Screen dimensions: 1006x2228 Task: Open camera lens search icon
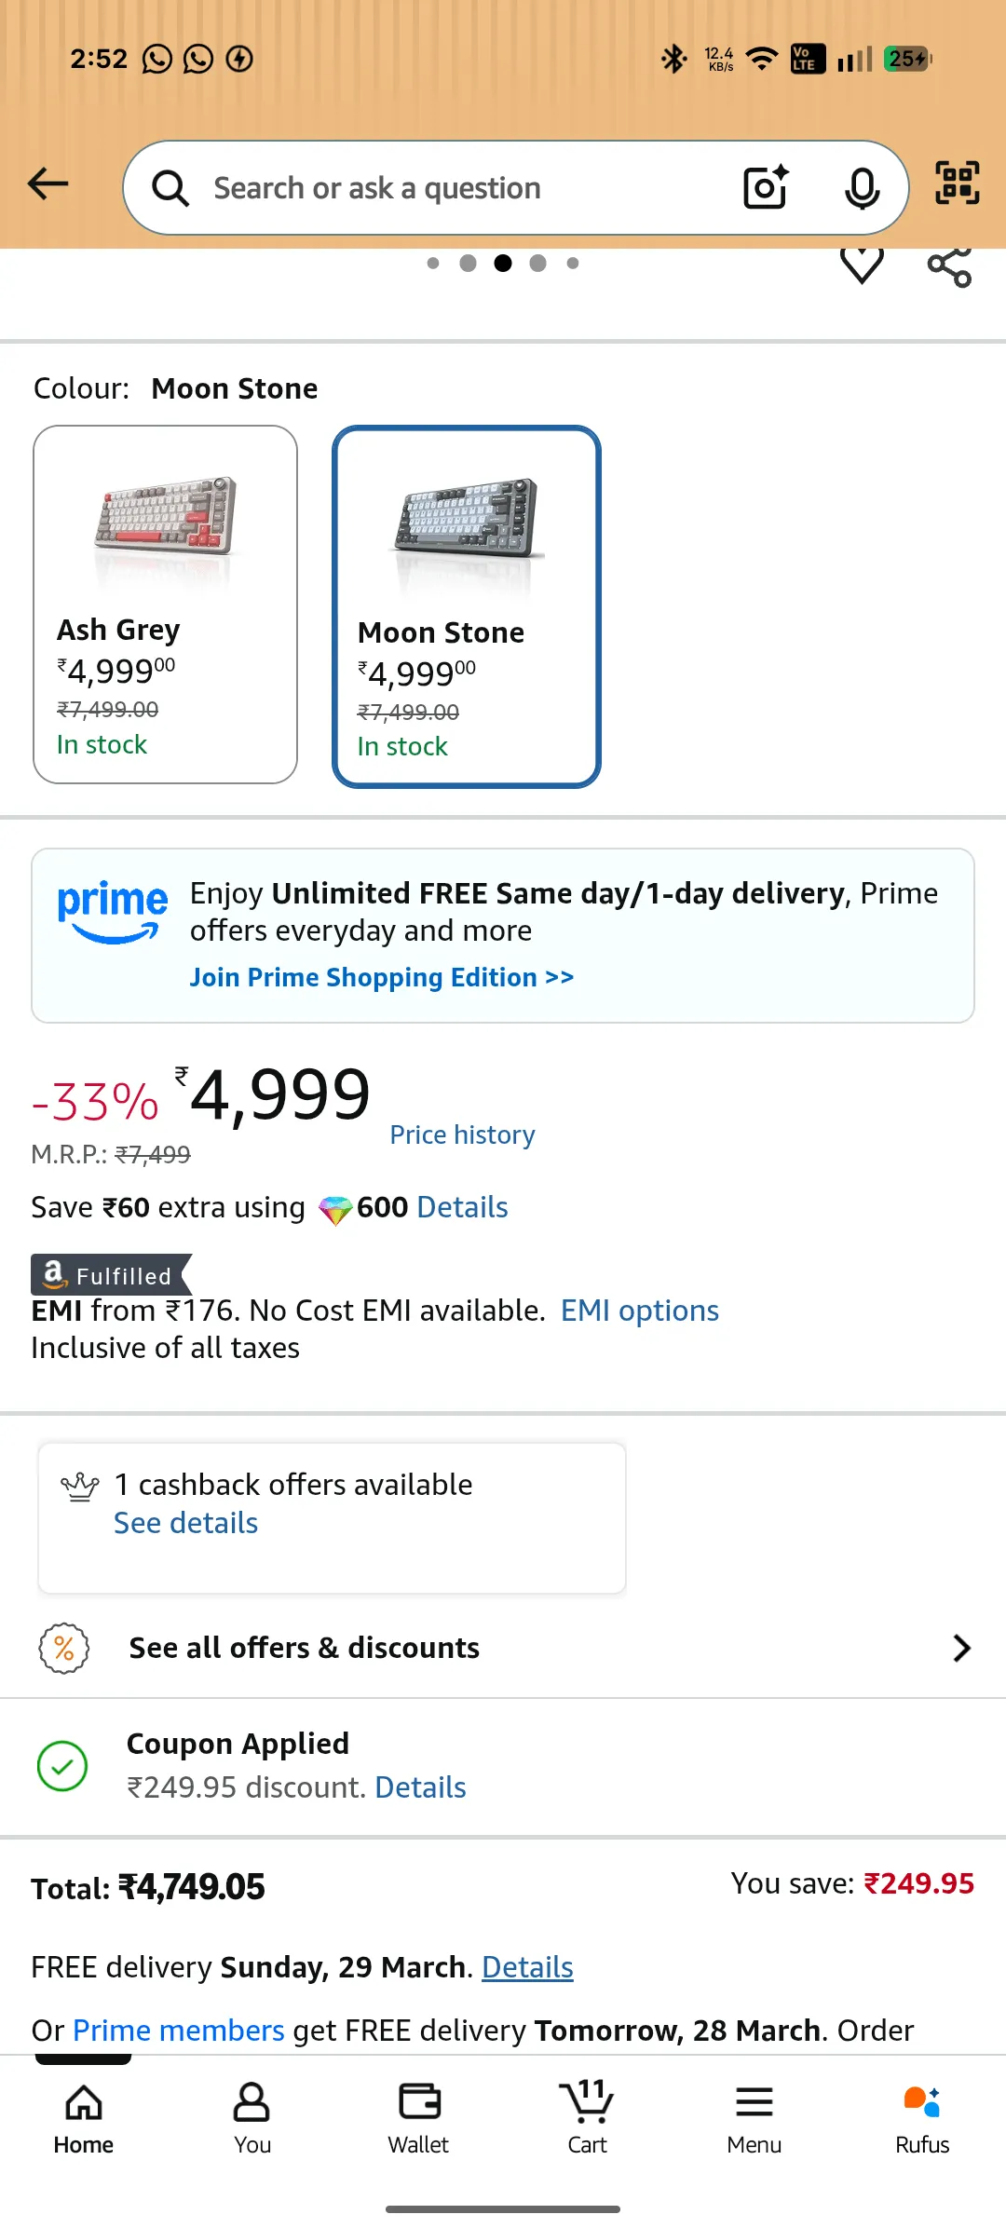coord(766,187)
